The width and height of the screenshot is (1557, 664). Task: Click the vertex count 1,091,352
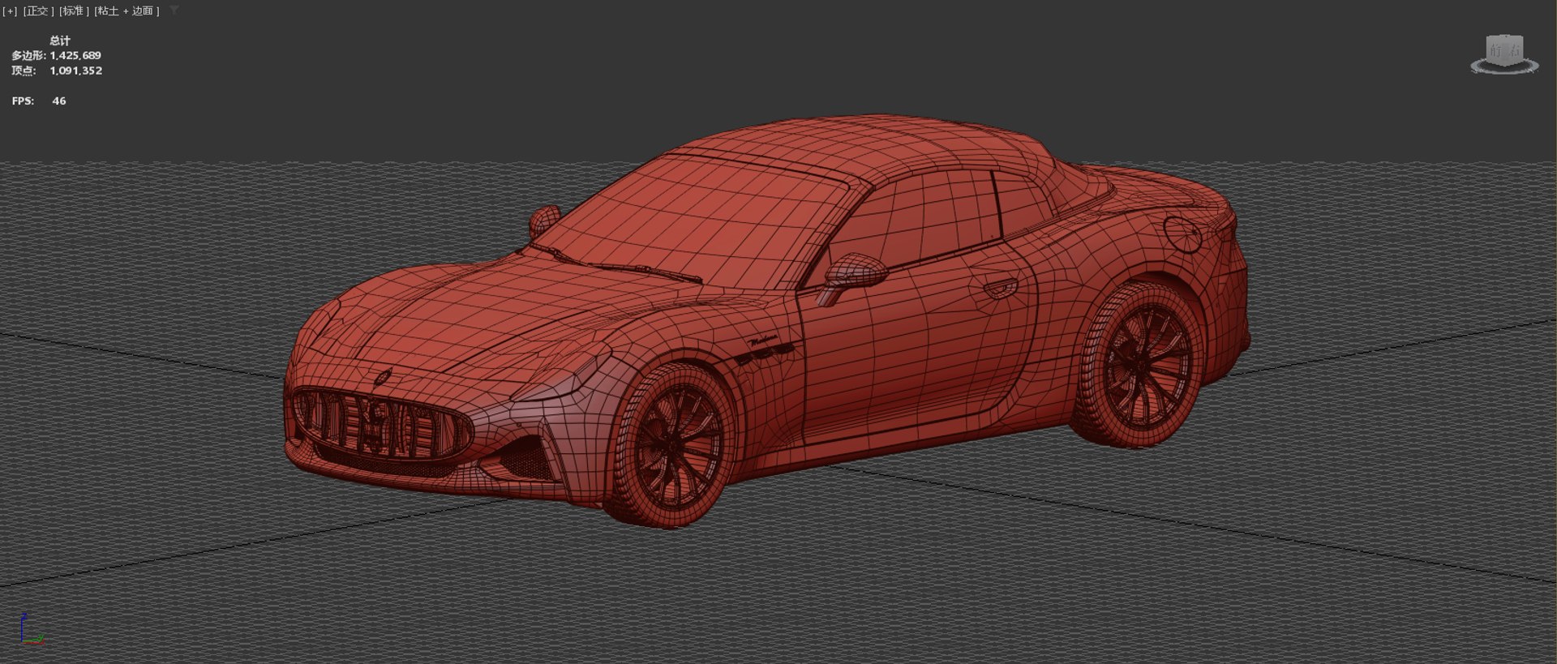click(x=76, y=71)
